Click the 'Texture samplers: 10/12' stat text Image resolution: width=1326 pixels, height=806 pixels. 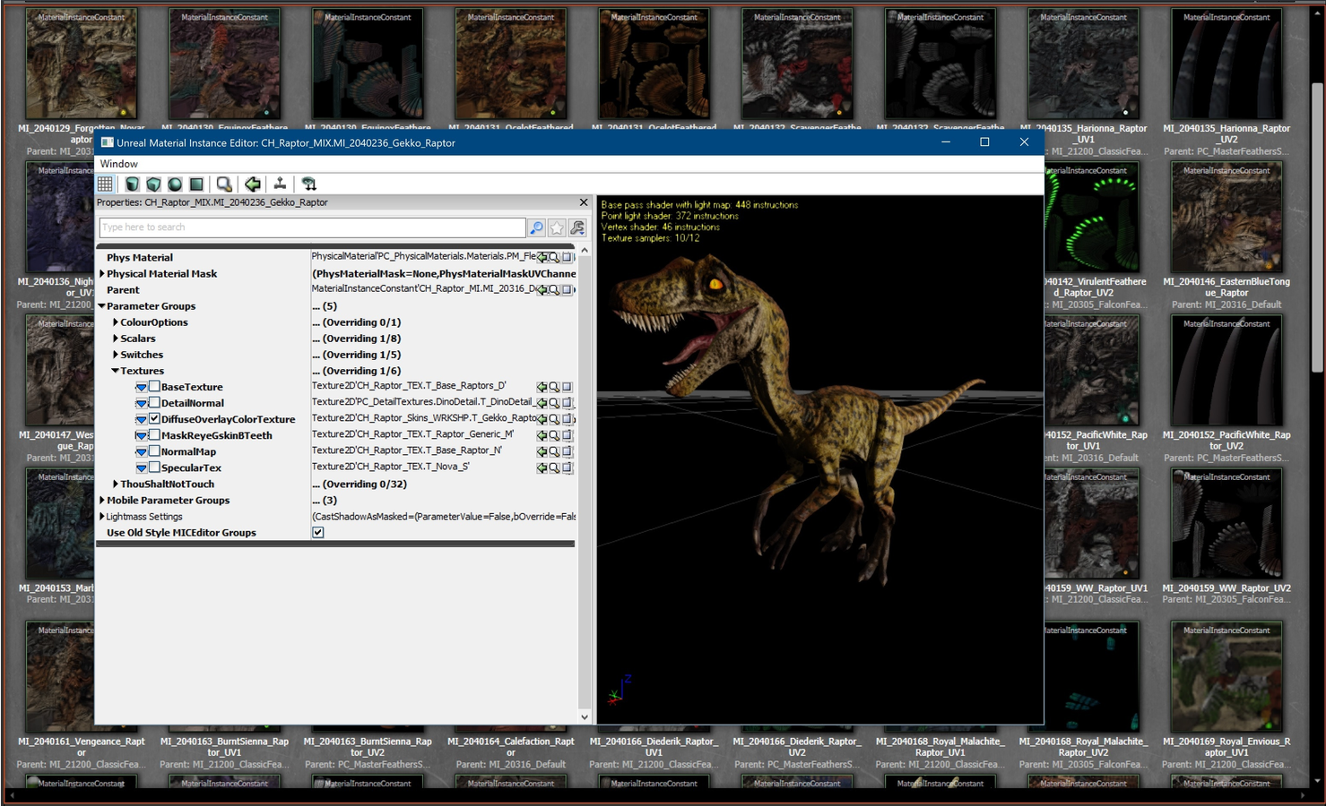pyautogui.click(x=650, y=238)
